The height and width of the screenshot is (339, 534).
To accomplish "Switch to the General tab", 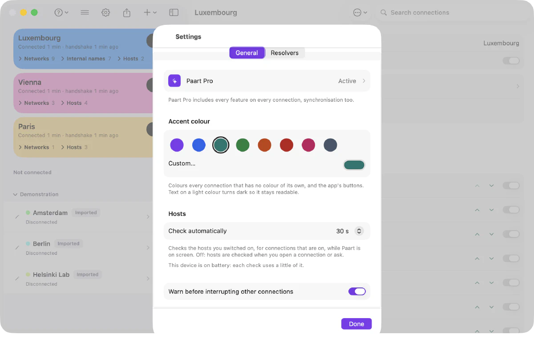I will tap(247, 53).
